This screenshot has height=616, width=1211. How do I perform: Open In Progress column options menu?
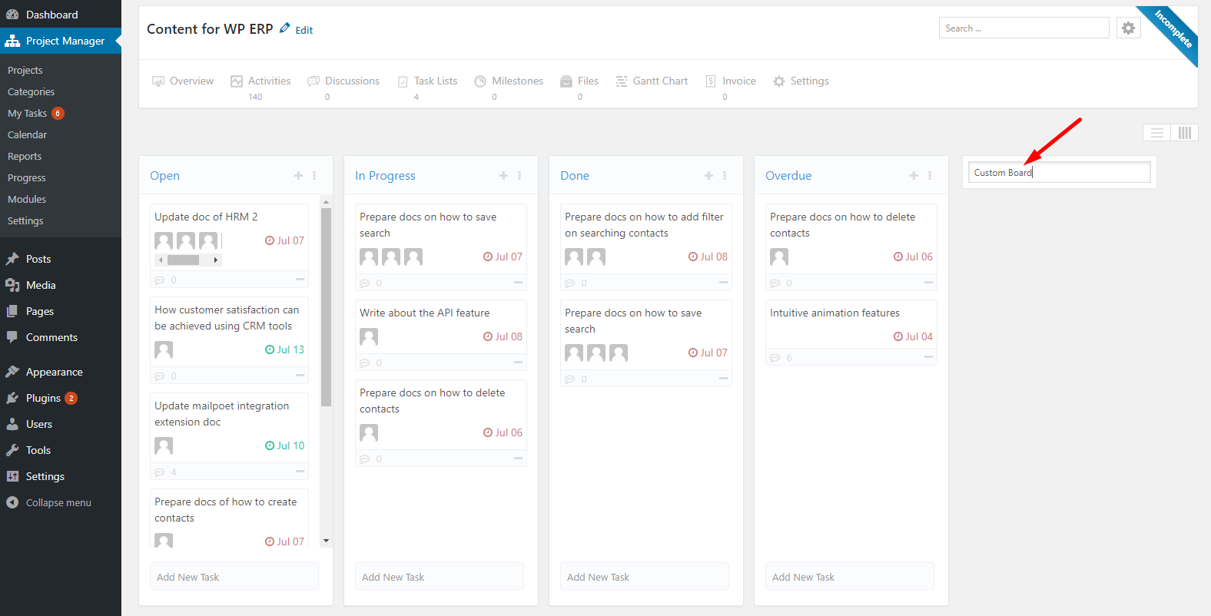pyautogui.click(x=519, y=176)
